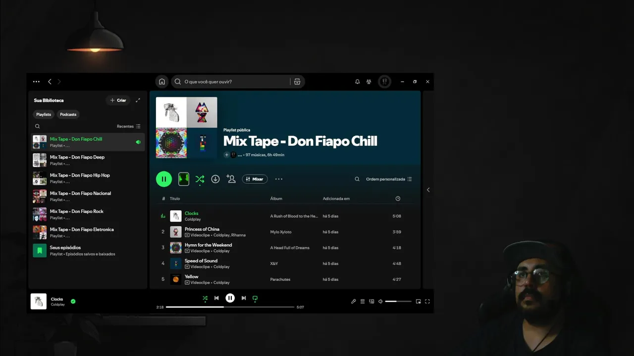Open the Parachutes album link

tap(280, 279)
